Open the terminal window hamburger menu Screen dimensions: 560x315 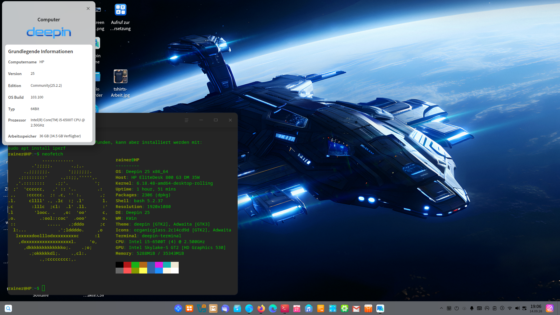[x=187, y=120]
